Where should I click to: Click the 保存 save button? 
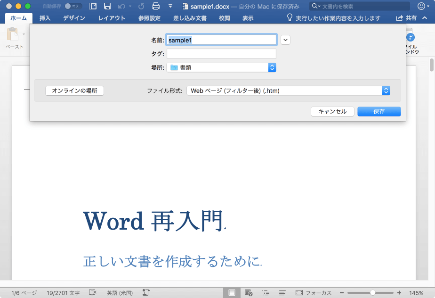379,111
